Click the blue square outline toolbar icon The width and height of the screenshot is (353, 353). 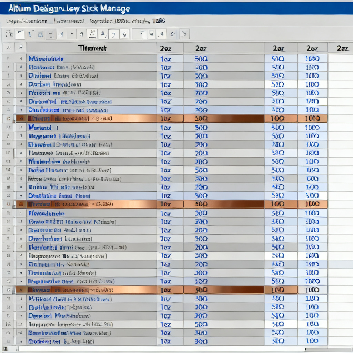[40, 35]
